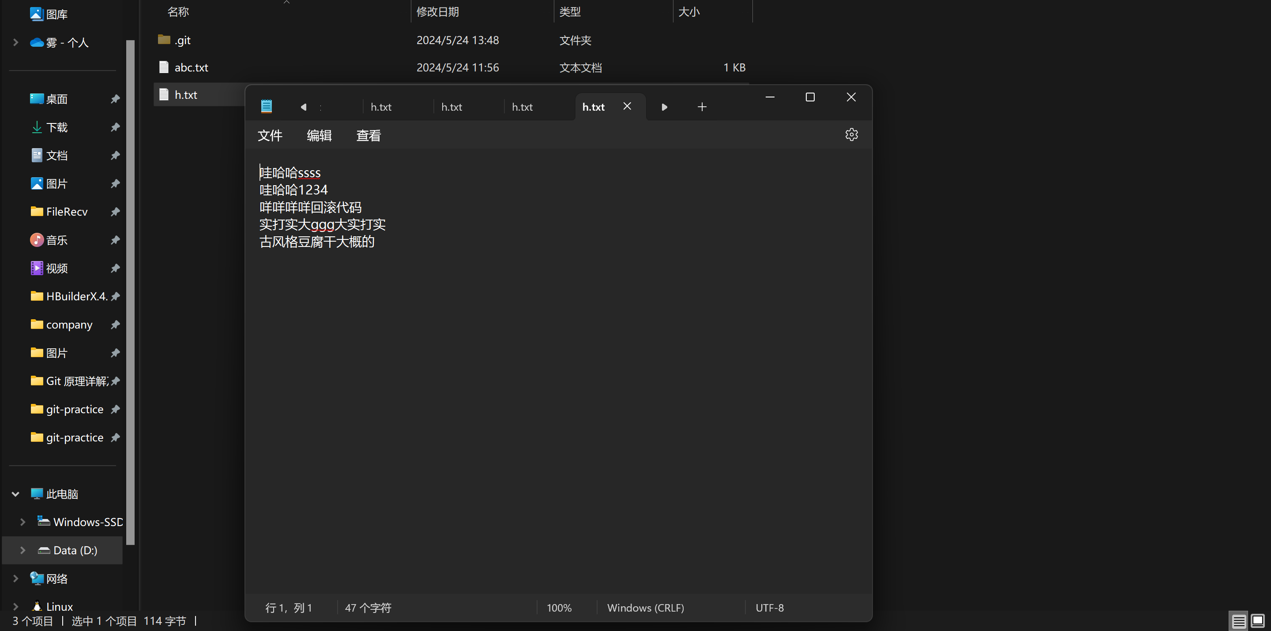The image size is (1271, 631).
Task: Open the 编辑 menu
Action: click(319, 135)
